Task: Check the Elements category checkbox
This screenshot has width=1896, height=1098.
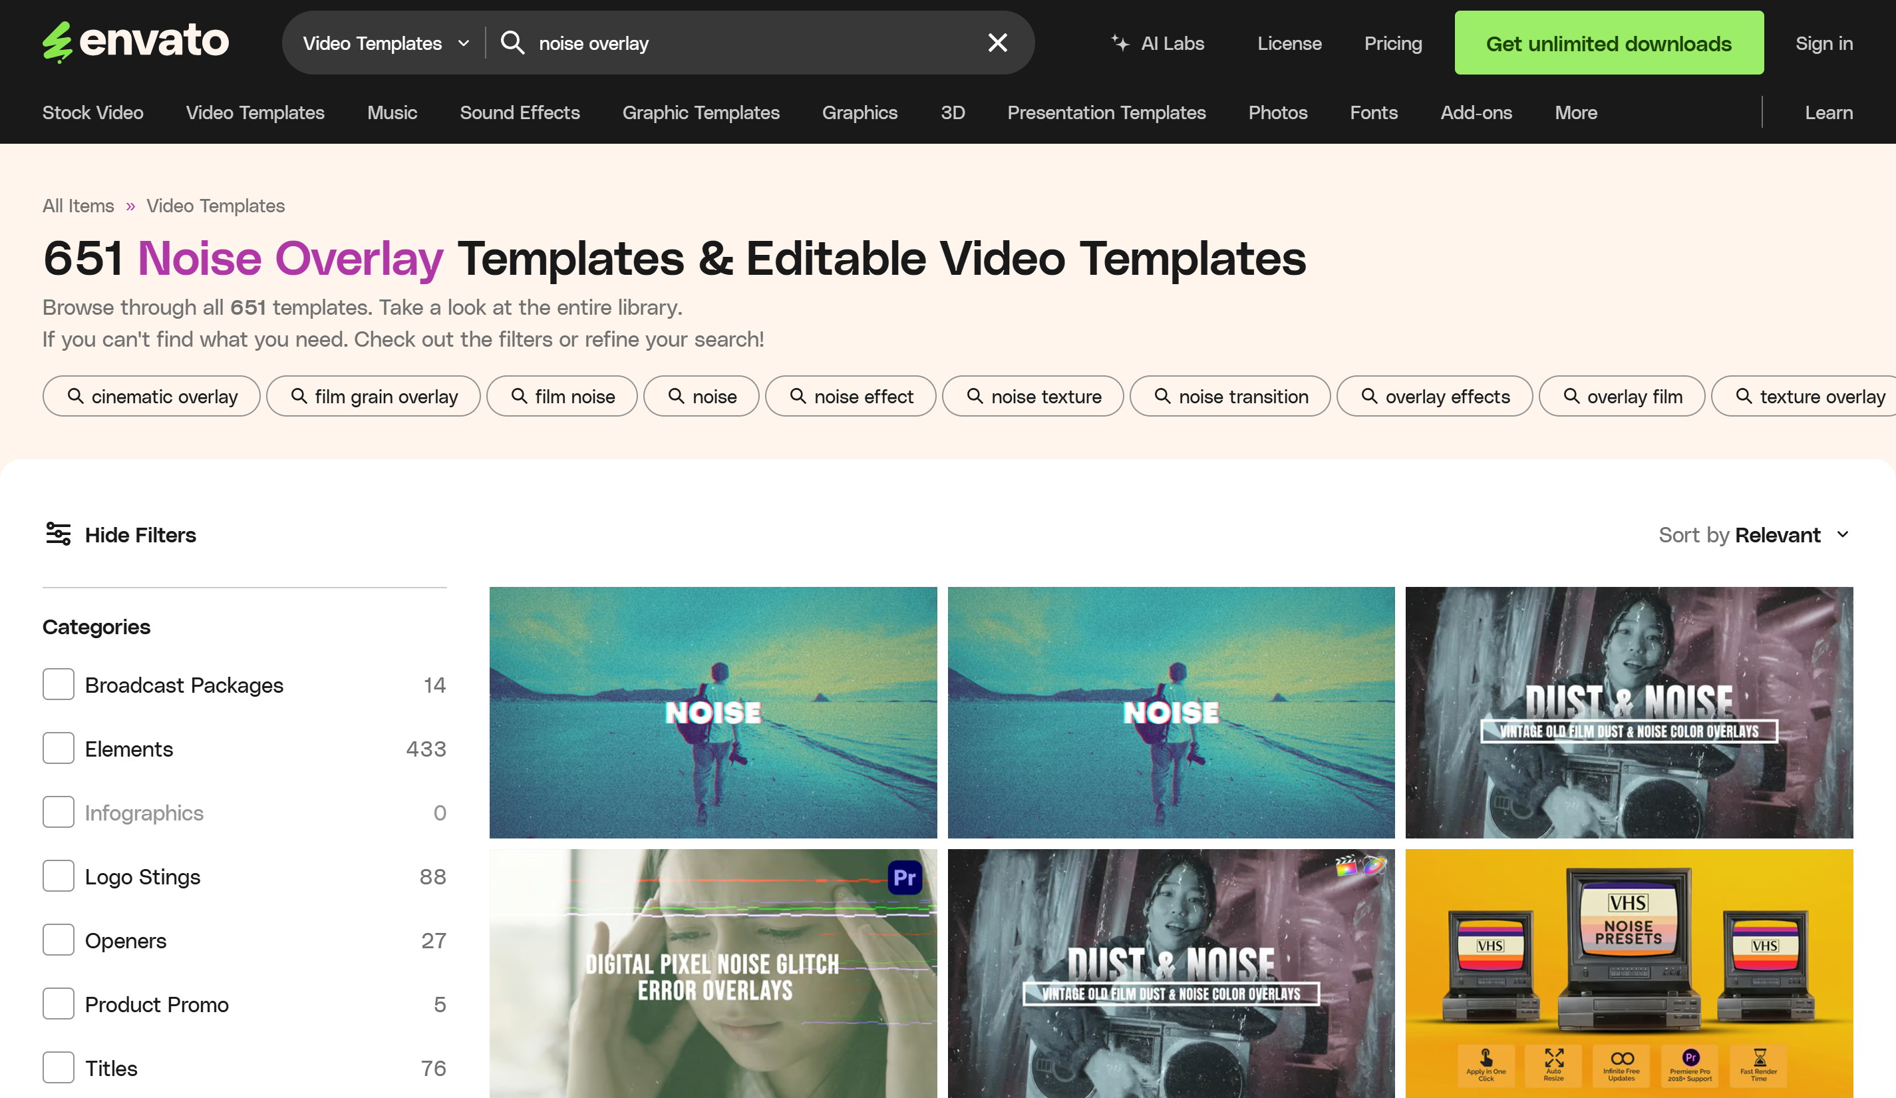Action: point(58,748)
